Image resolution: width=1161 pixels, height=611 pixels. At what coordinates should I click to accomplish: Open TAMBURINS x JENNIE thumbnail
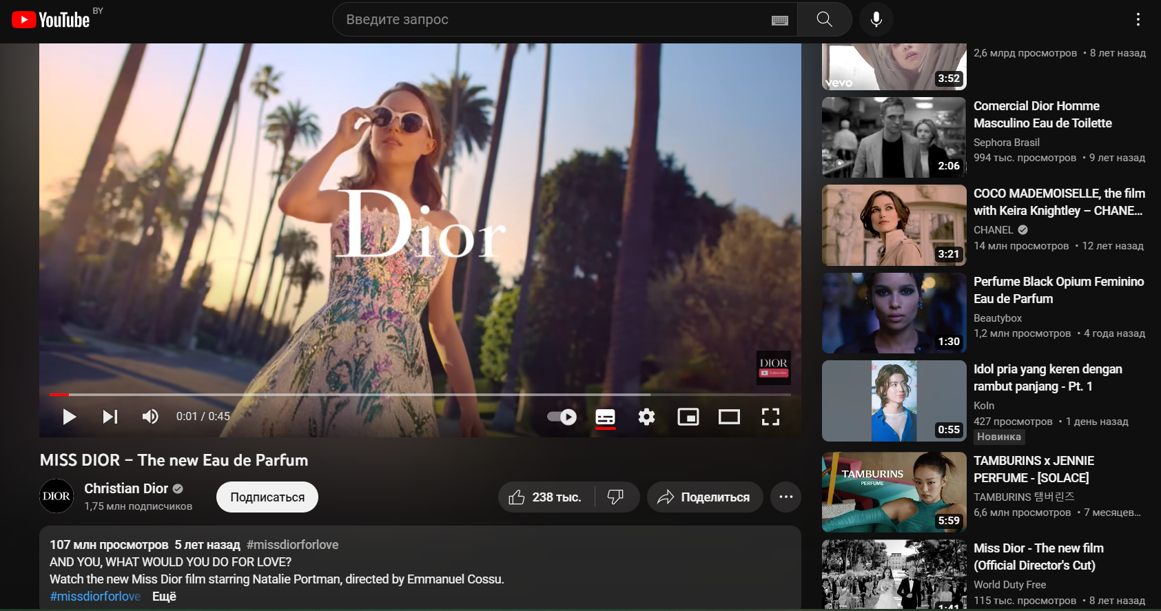894,493
